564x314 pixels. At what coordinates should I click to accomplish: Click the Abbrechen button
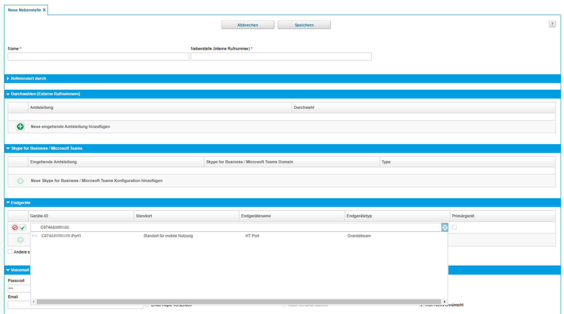tap(248, 25)
